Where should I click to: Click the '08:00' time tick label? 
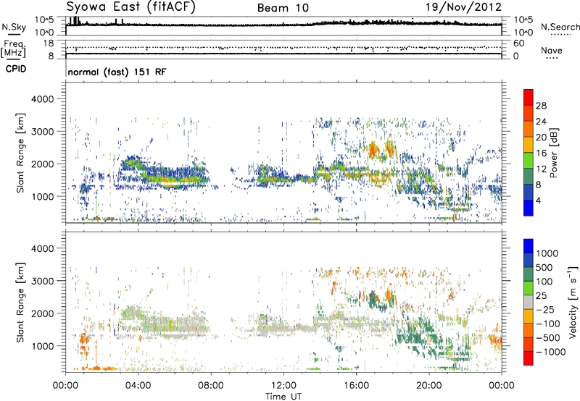(211, 386)
